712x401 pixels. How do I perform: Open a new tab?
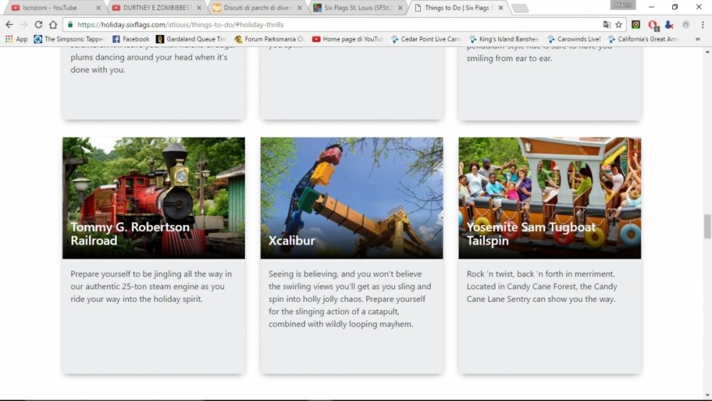pyautogui.click(x=520, y=8)
